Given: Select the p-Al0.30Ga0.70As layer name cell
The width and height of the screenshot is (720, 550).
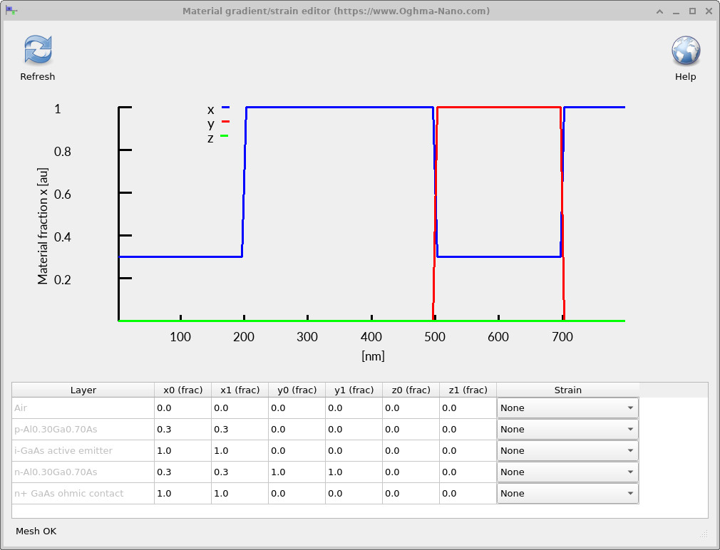Looking at the screenshot, I should click(x=83, y=430).
